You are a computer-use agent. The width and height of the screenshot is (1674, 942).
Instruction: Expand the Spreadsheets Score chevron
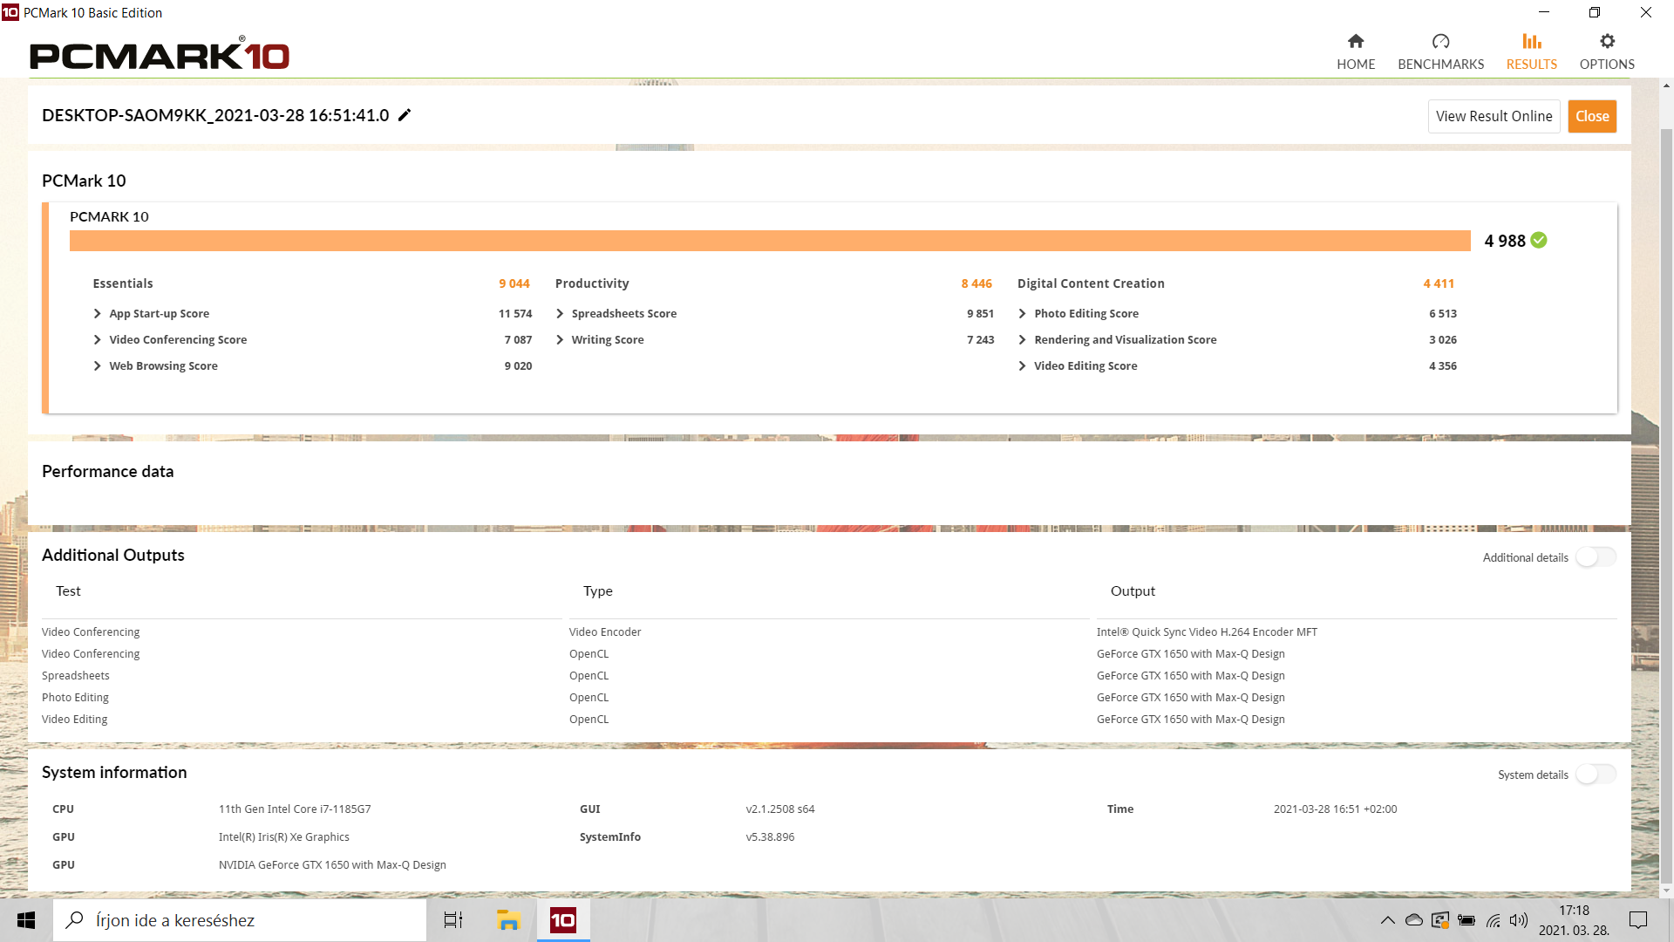pyautogui.click(x=560, y=314)
